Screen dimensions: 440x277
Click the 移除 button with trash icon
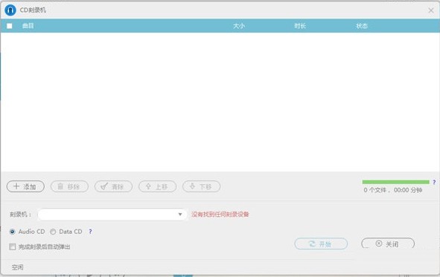(x=69, y=186)
